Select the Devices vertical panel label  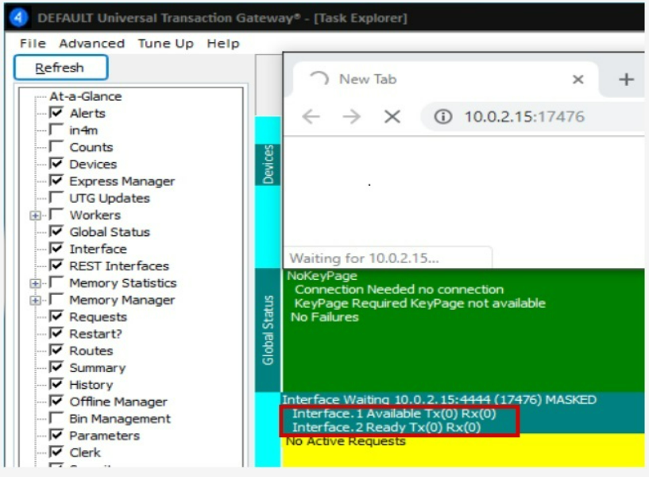(x=268, y=165)
